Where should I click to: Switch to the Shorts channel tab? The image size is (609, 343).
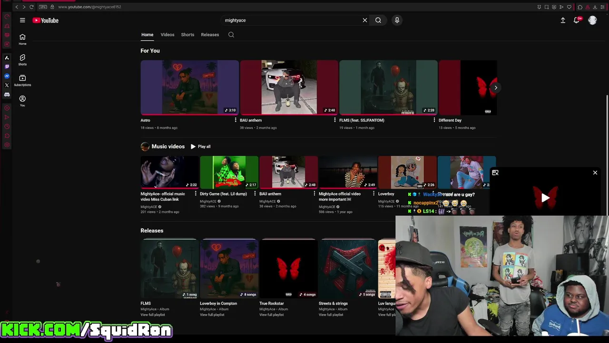[187, 34]
